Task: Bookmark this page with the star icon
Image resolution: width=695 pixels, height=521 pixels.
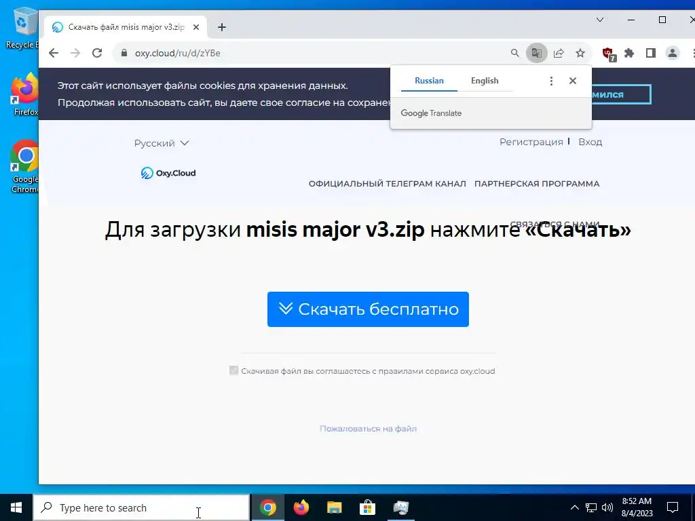Action: pos(580,53)
